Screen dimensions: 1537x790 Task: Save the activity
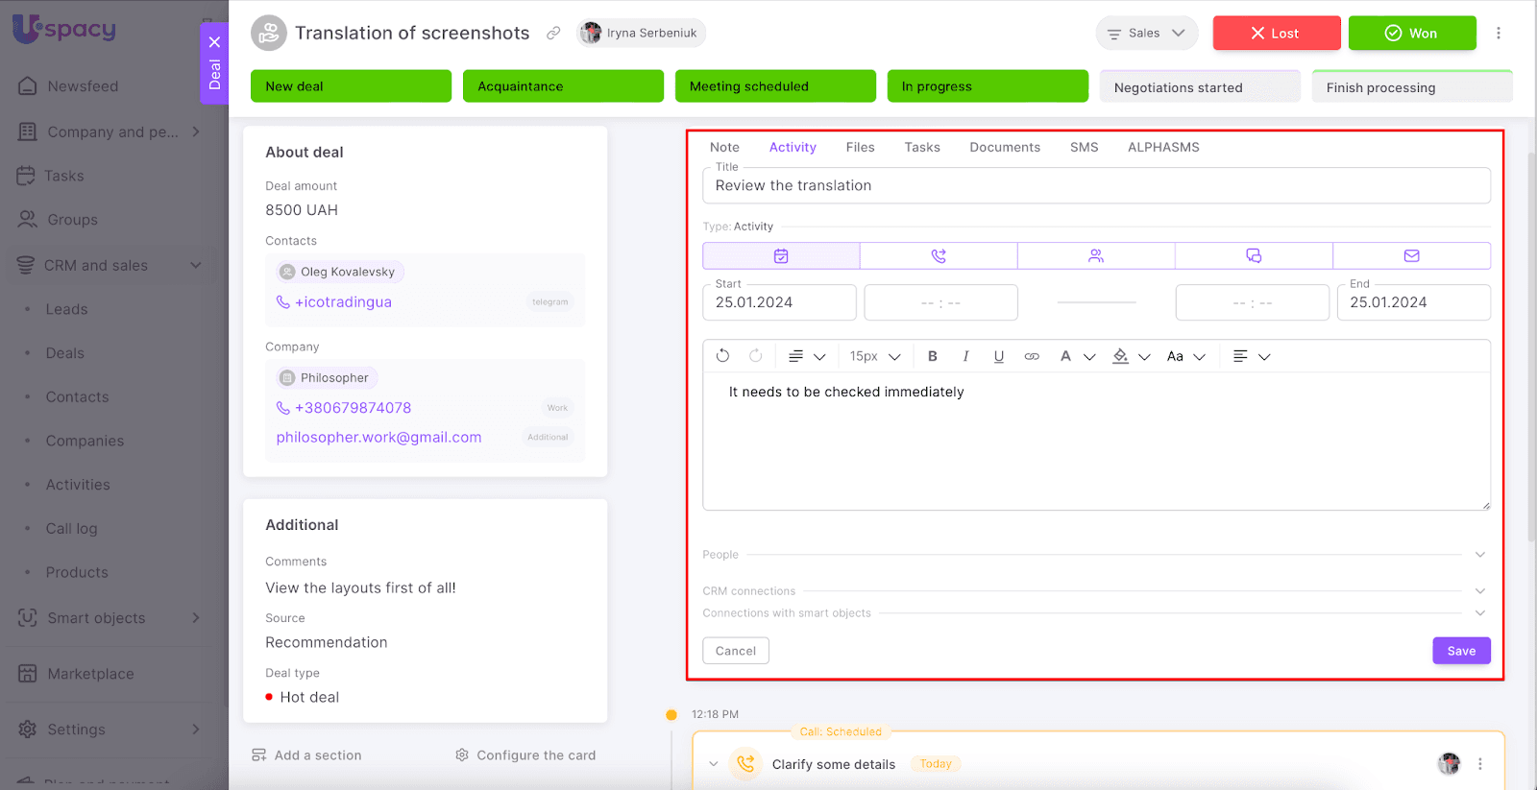1460,651
